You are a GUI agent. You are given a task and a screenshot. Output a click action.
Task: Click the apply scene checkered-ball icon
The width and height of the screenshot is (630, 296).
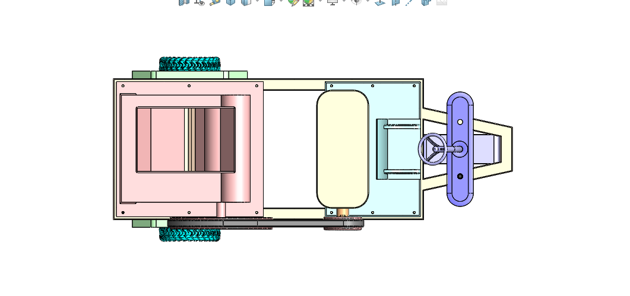(x=308, y=2)
